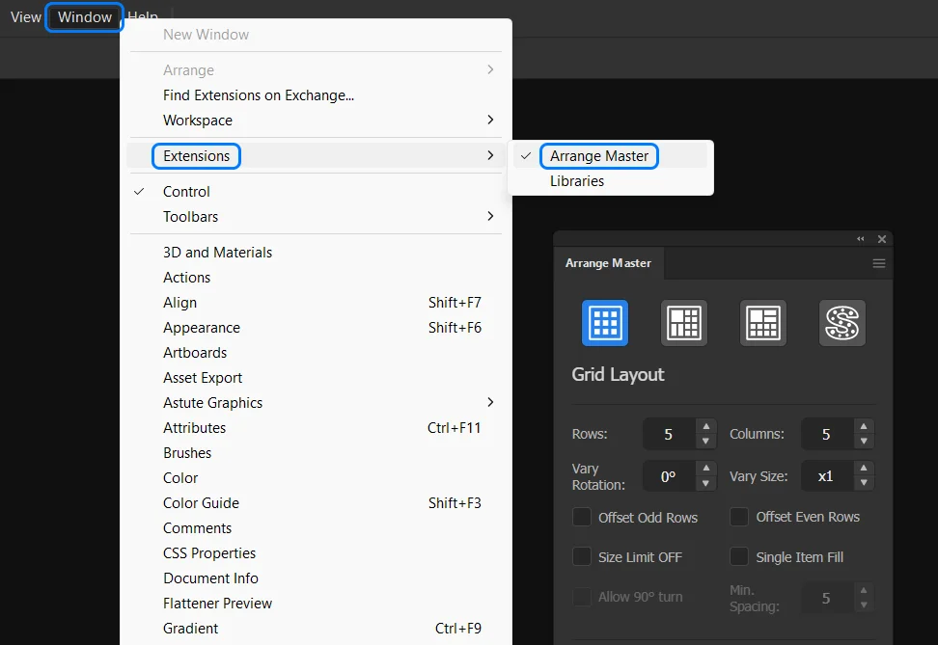Enable Offset Even Rows checkbox
This screenshot has width=938, height=645.
[x=739, y=518]
